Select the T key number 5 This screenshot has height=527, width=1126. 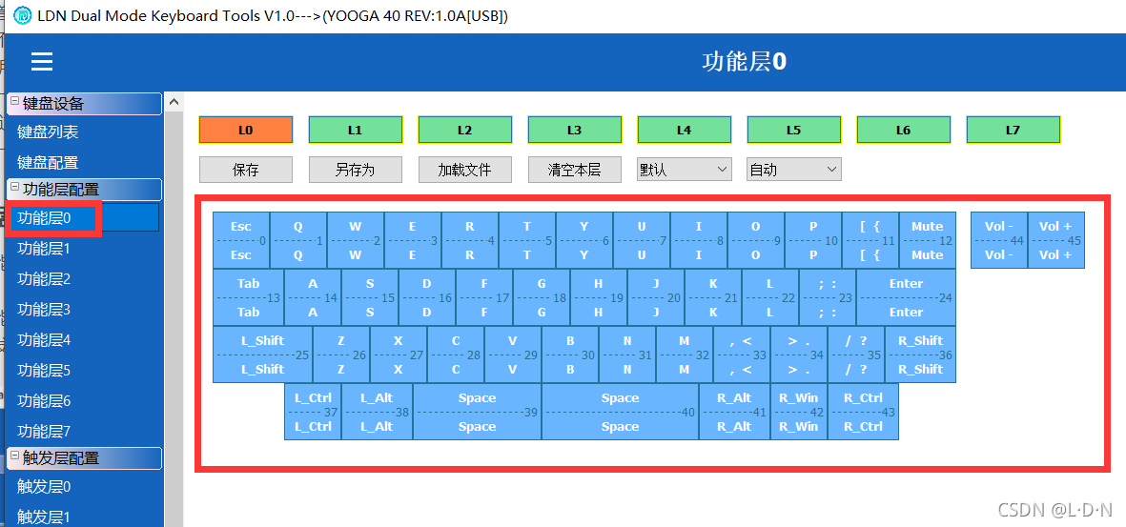527,240
